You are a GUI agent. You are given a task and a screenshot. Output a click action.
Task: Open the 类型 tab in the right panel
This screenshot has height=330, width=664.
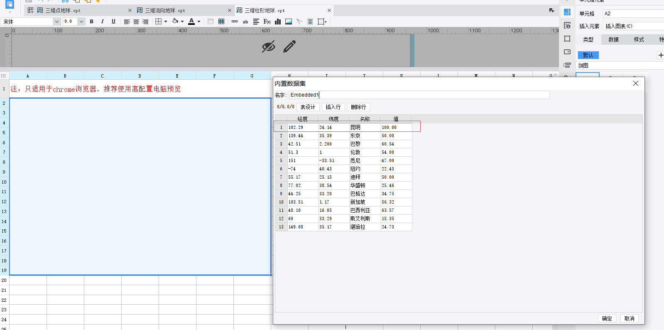click(588, 39)
